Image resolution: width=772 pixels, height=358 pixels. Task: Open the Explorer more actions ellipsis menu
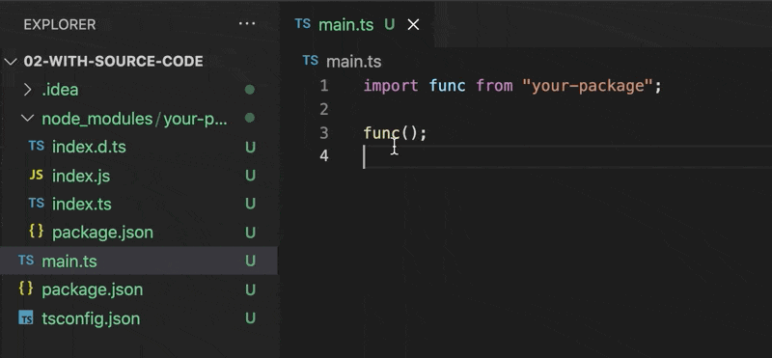click(247, 23)
